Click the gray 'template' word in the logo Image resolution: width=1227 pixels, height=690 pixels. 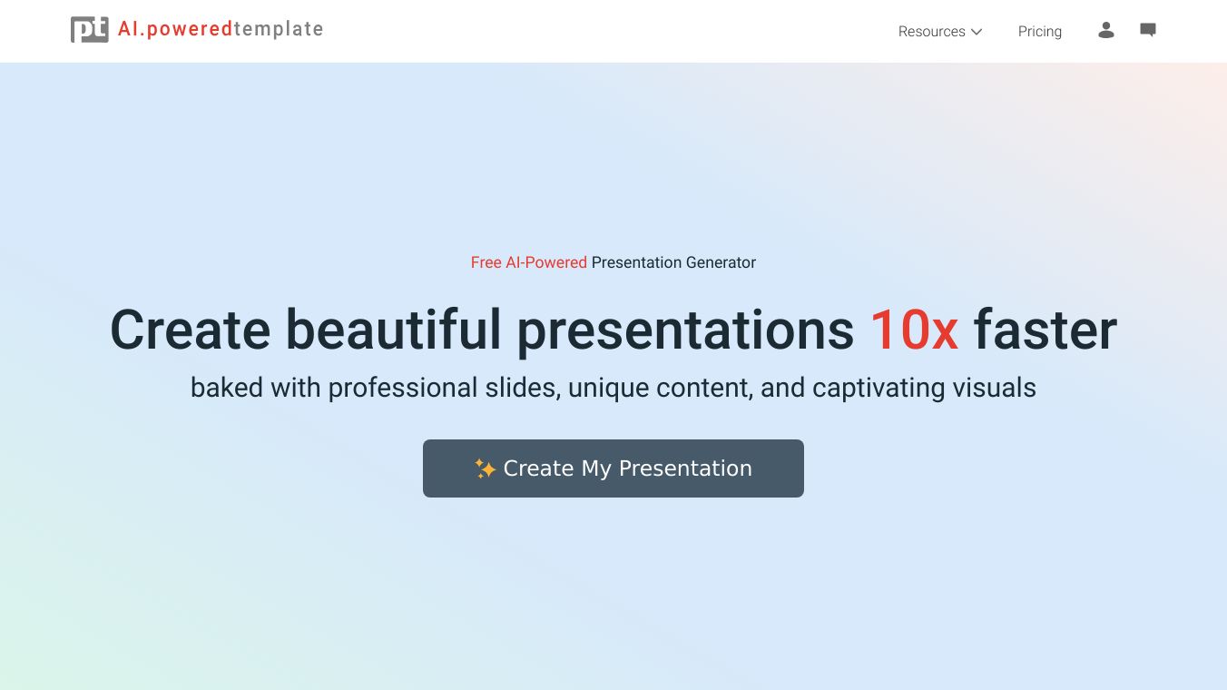click(x=279, y=29)
